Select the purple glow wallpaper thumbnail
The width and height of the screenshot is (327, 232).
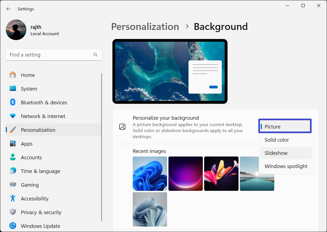click(x=185, y=174)
